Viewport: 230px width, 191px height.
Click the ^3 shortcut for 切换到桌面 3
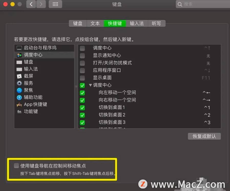point(207,122)
